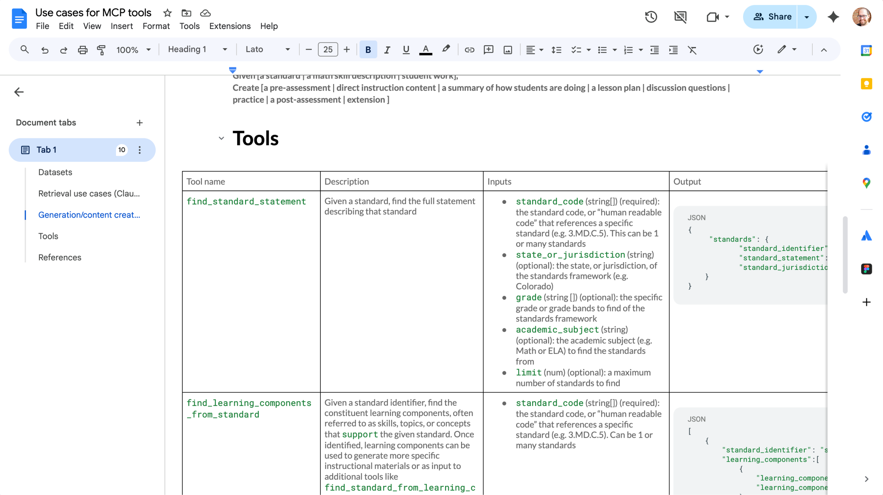Star this document

point(167,13)
